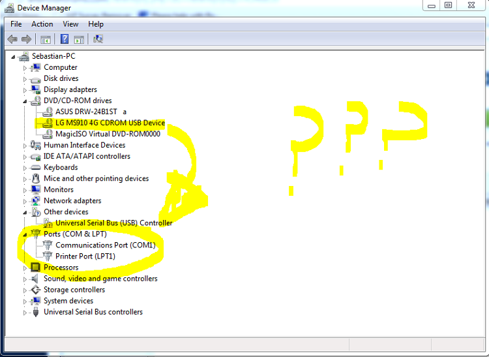This screenshot has height=357, width=489.
Task: Click Scan for hardware changes icon
Action: pyautogui.click(x=98, y=39)
